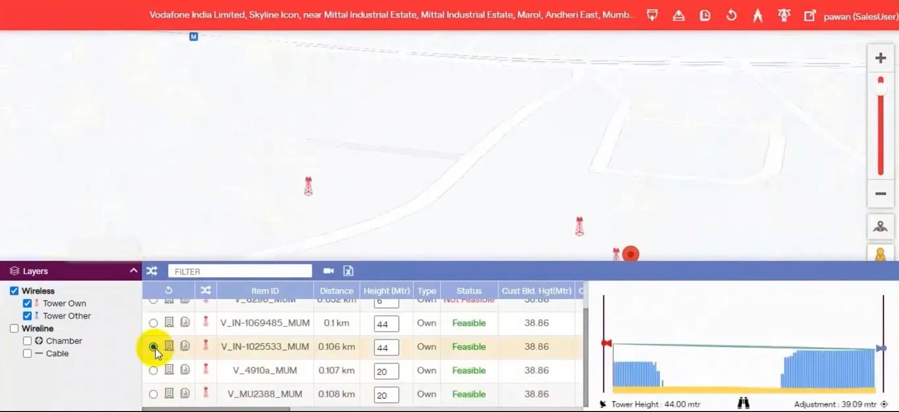
Task: Select radio button for V_4910a_MUM row
Action: [x=153, y=371]
